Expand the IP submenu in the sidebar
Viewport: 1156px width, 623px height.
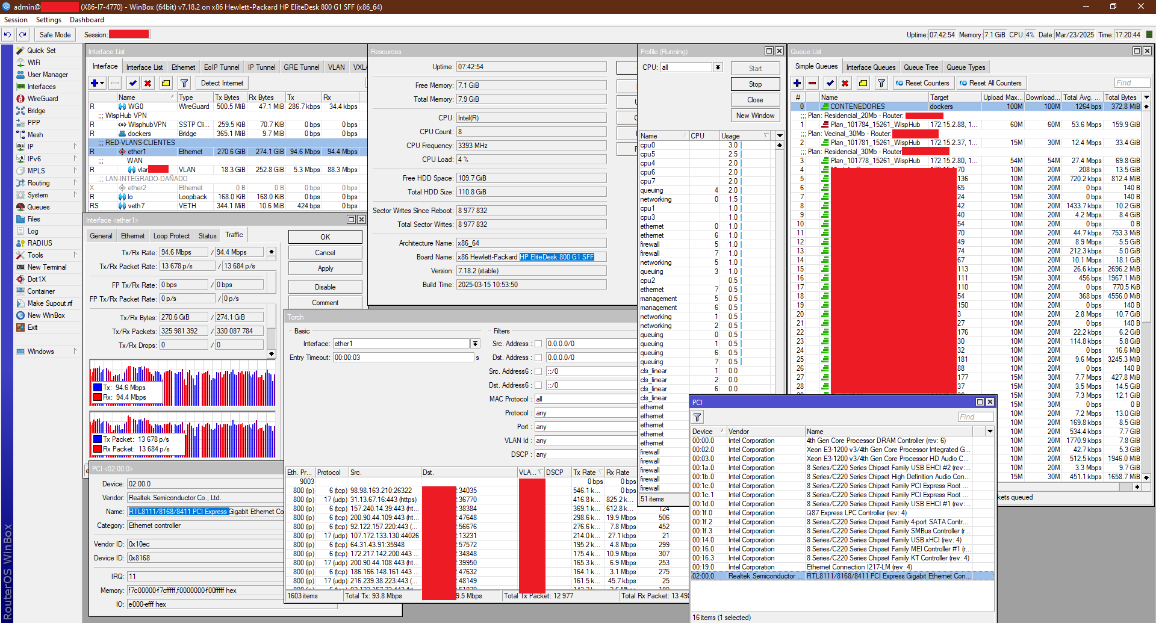coord(75,147)
